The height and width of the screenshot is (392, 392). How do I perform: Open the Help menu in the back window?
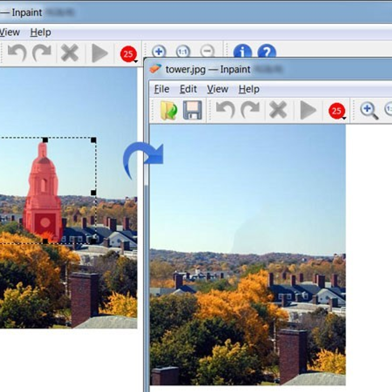coord(41,32)
